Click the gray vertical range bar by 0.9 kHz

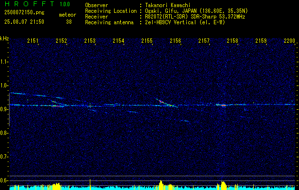click(x=10, y=110)
